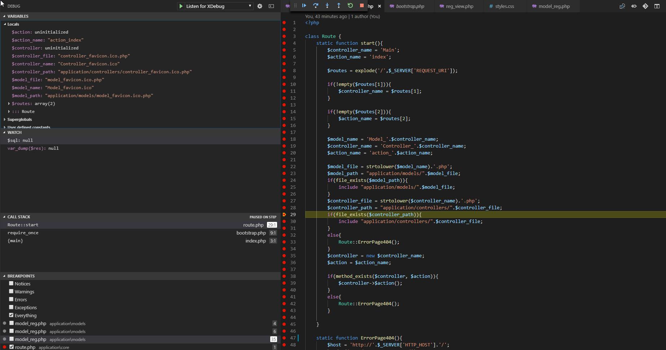
Task: Click line number 38 in the gutter
Action: click(293, 276)
